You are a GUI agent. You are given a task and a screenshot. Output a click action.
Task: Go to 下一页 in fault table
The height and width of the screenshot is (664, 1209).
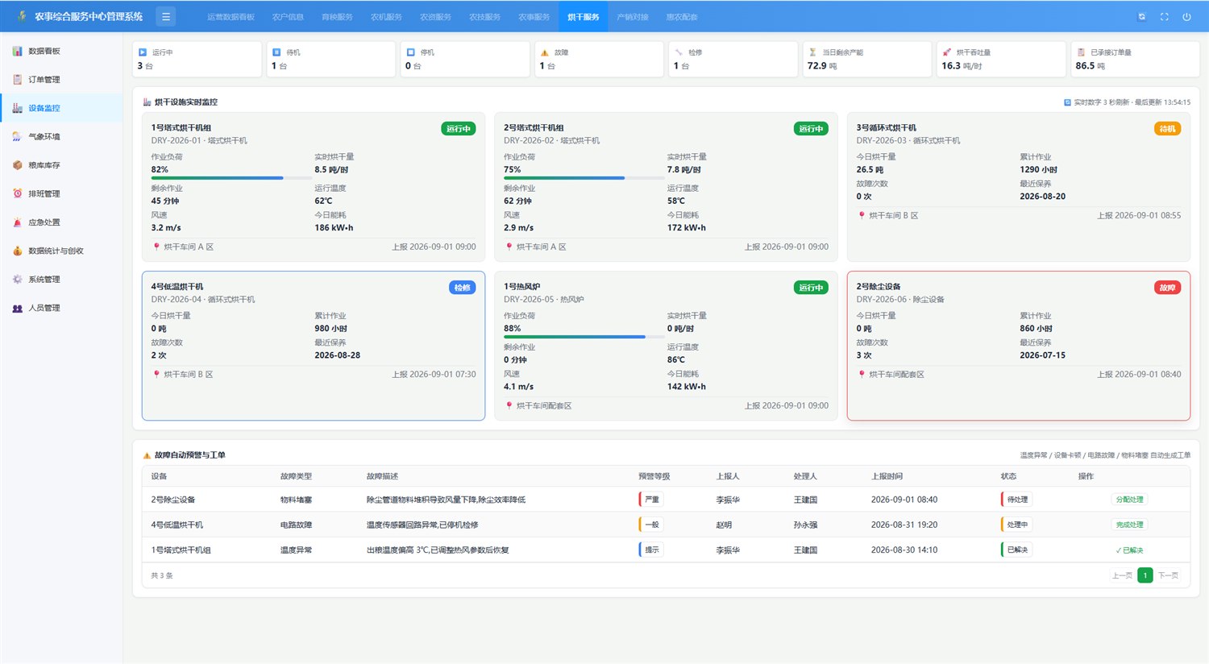(x=1168, y=575)
